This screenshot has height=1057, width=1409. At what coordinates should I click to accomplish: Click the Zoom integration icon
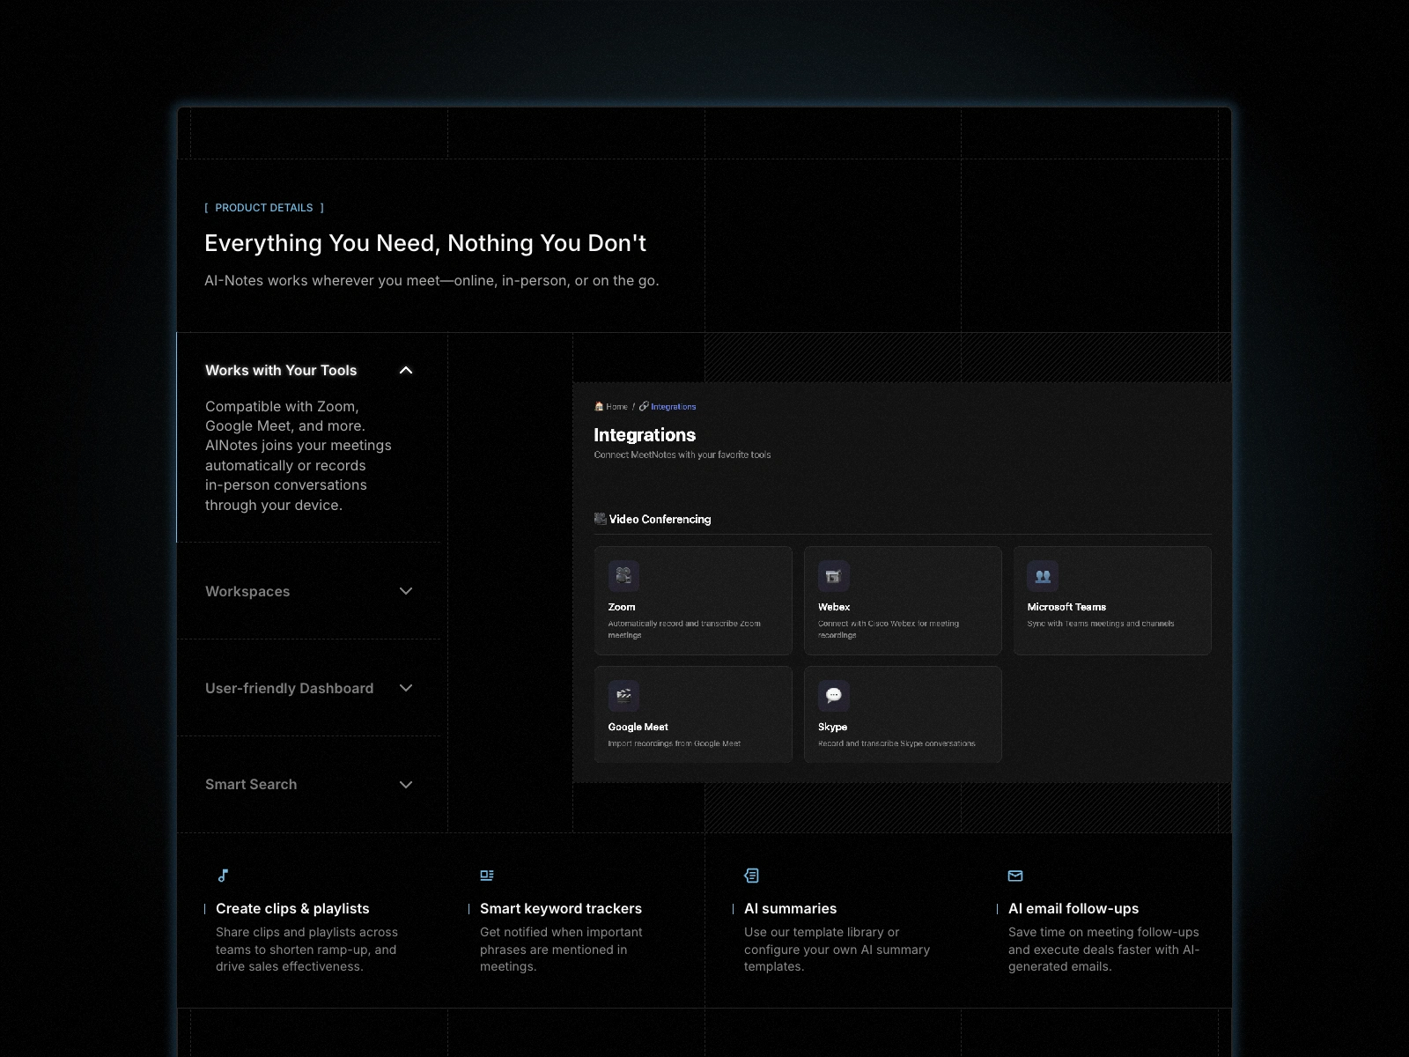click(x=623, y=576)
